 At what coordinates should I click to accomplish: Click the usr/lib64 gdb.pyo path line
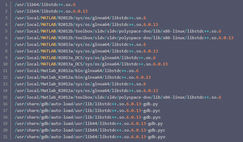(90, 137)
